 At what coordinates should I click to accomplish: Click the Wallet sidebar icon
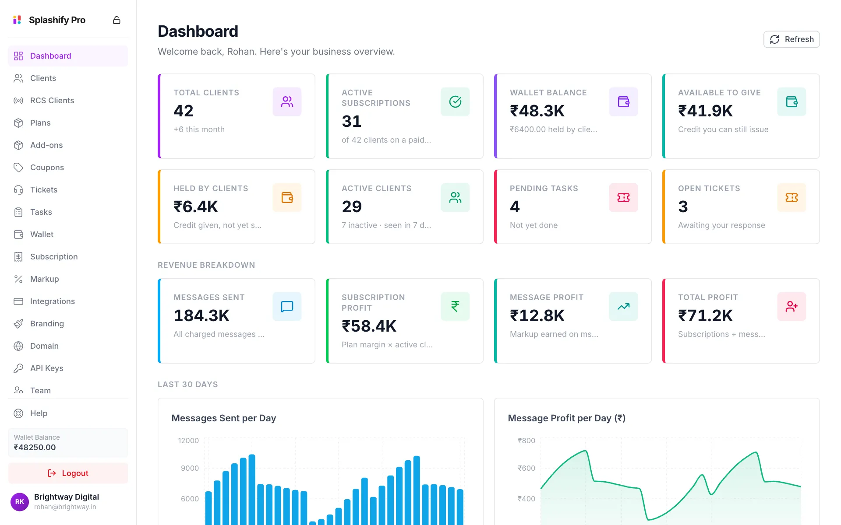click(18, 234)
